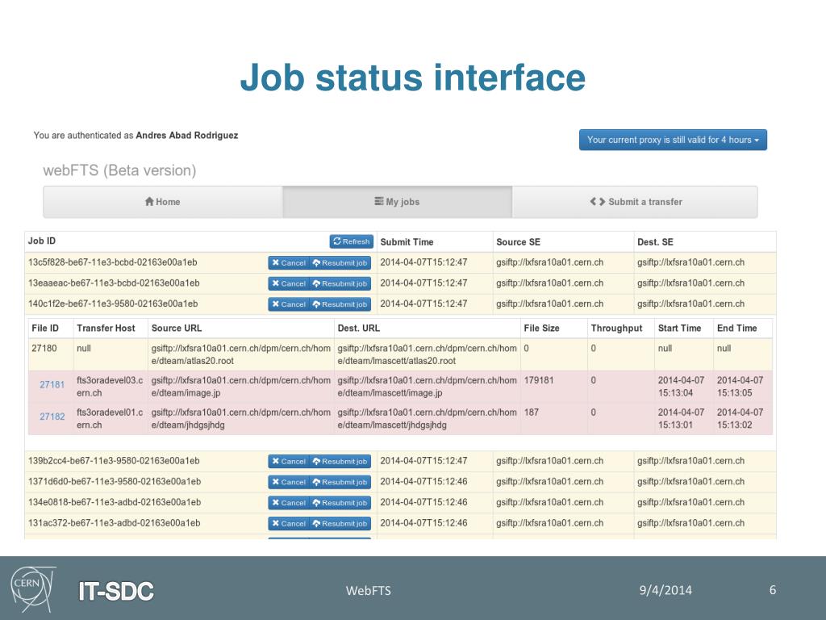Click the Throughput column header

click(616, 328)
